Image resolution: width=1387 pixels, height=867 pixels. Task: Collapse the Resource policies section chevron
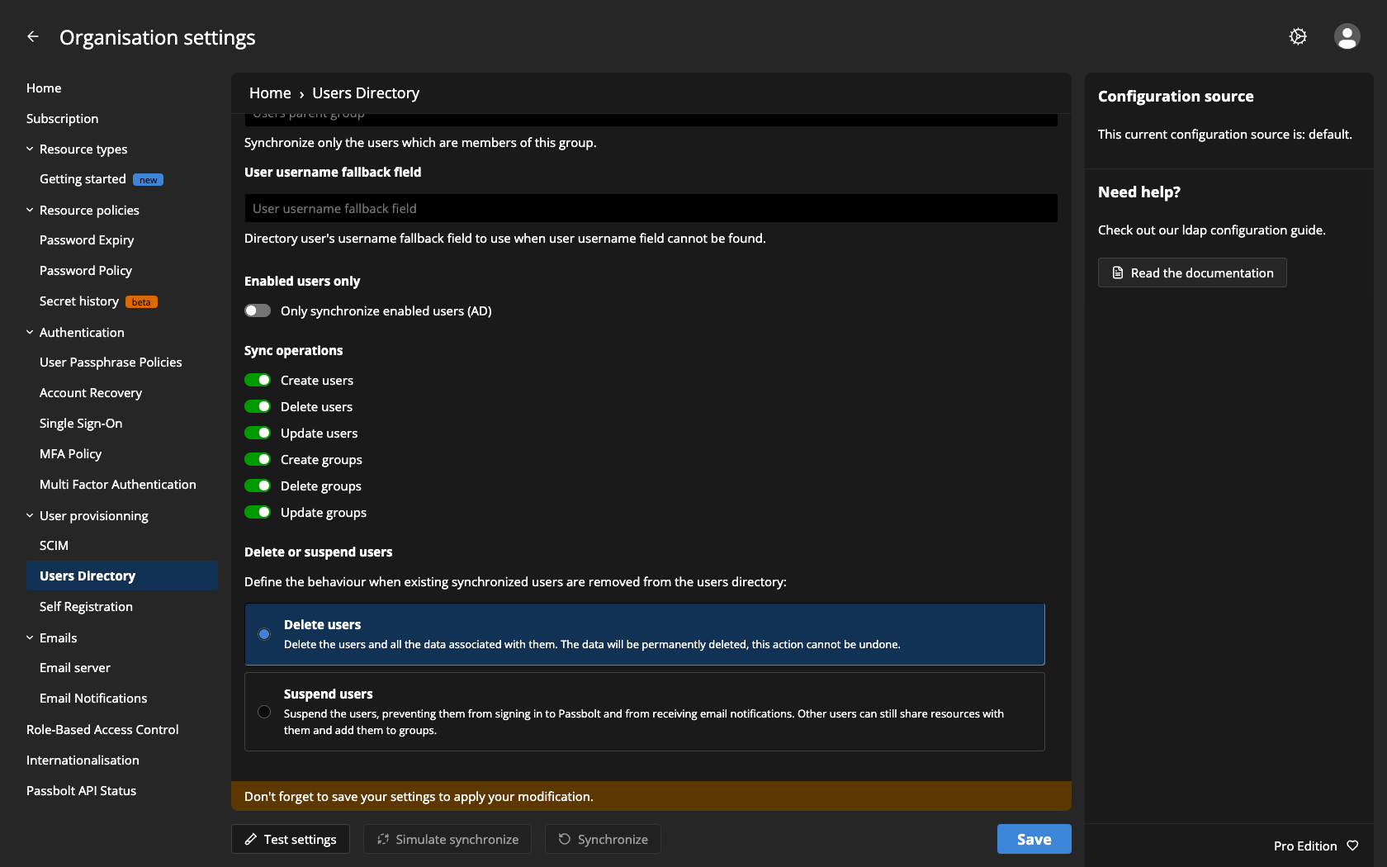coord(30,210)
